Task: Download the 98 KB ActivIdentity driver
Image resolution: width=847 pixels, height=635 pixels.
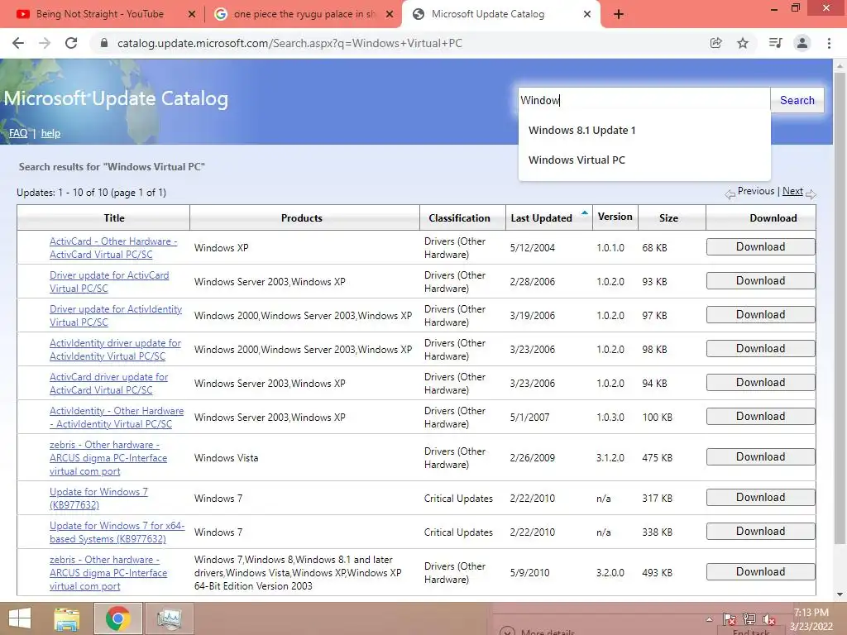Action: tap(760, 349)
